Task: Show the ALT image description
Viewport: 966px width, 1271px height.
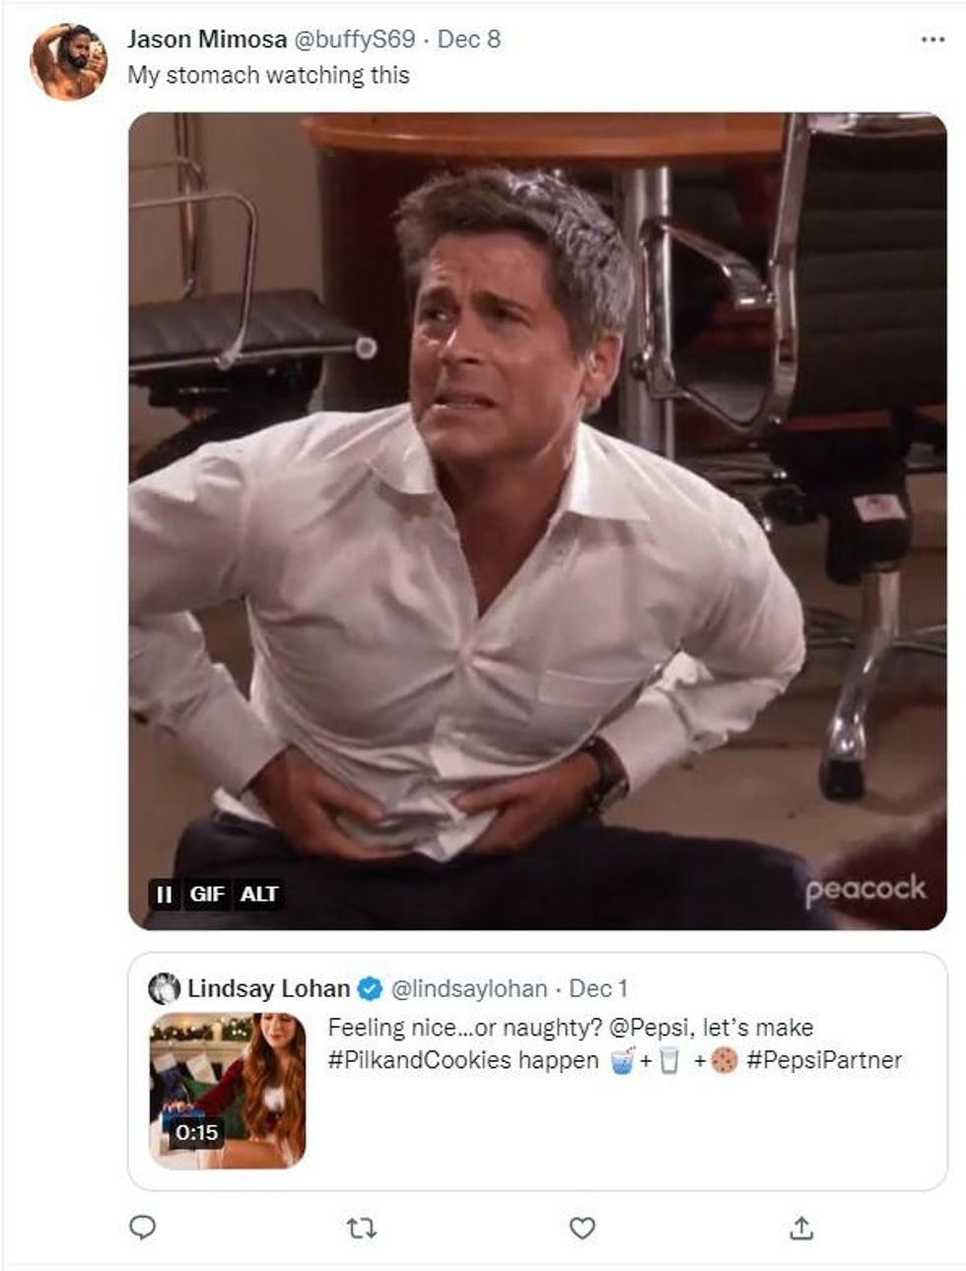Action: (x=259, y=895)
